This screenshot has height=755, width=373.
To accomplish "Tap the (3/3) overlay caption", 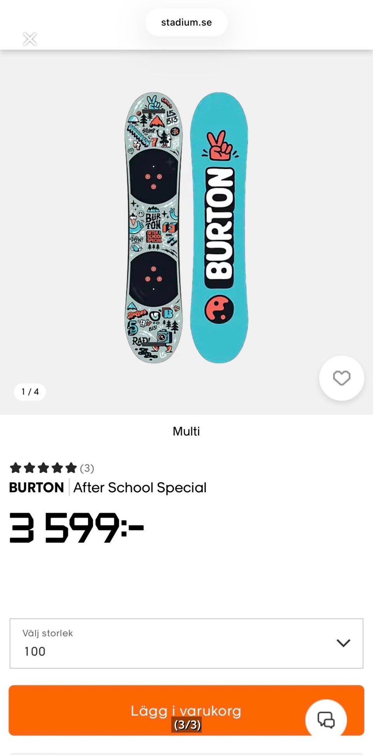I will tap(187, 725).
